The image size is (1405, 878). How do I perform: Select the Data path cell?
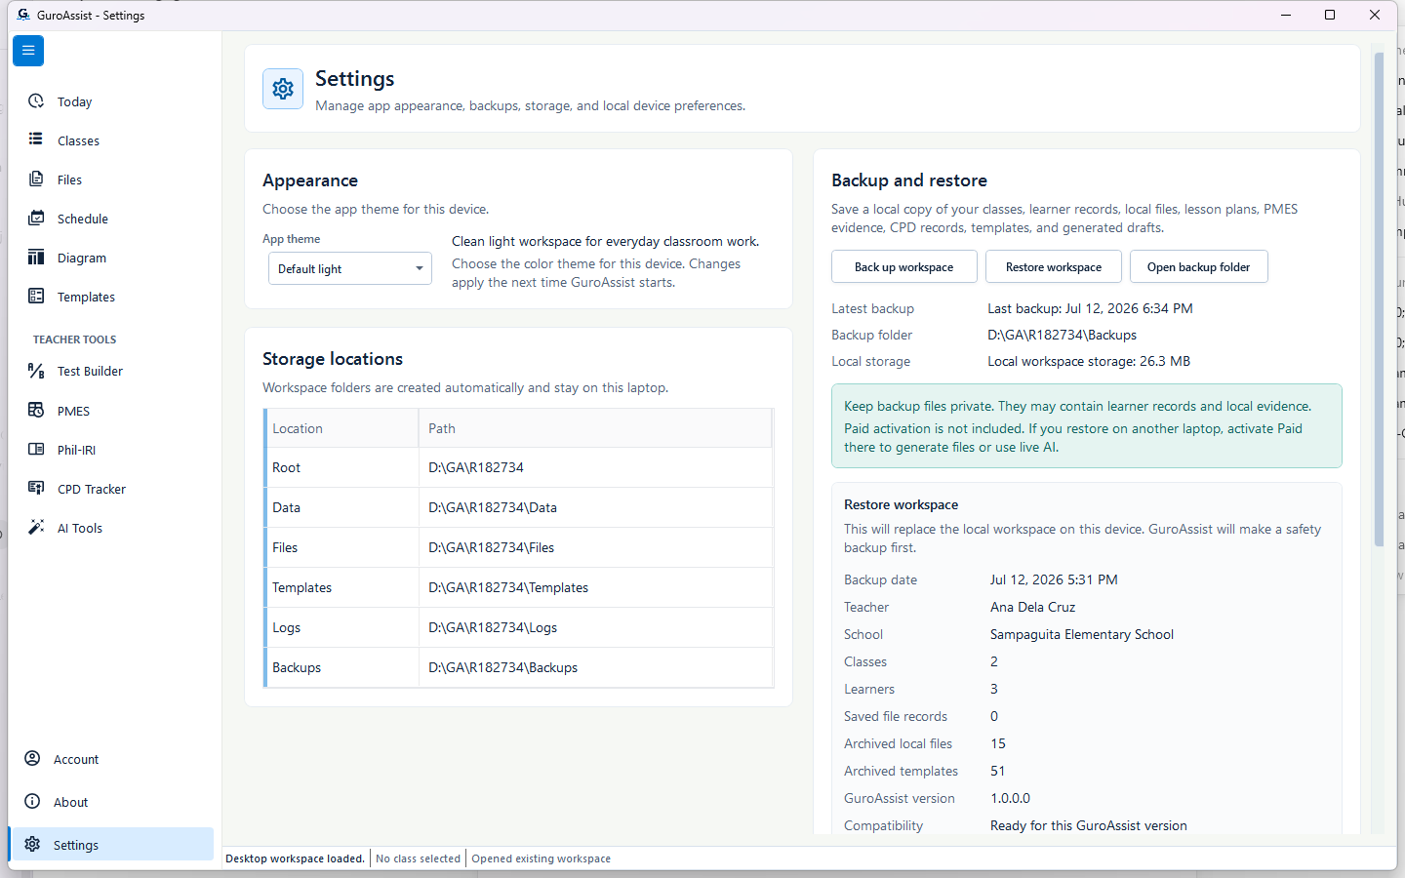595,507
